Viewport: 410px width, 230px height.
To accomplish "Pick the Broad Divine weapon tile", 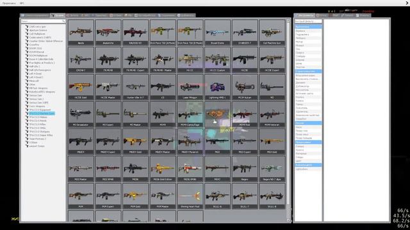I will pyautogui.click(x=217, y=33).
